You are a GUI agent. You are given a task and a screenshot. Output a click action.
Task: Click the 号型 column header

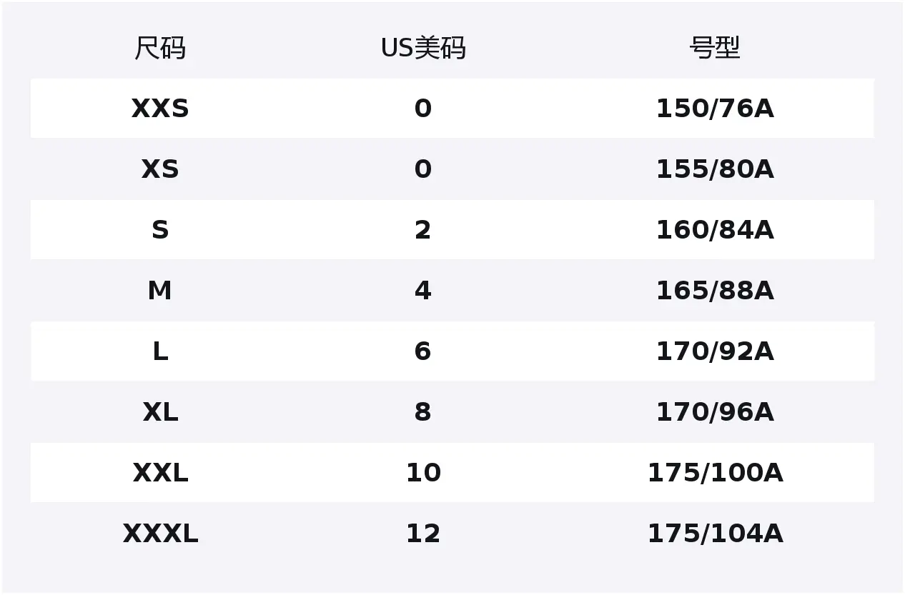coord(714,49)
